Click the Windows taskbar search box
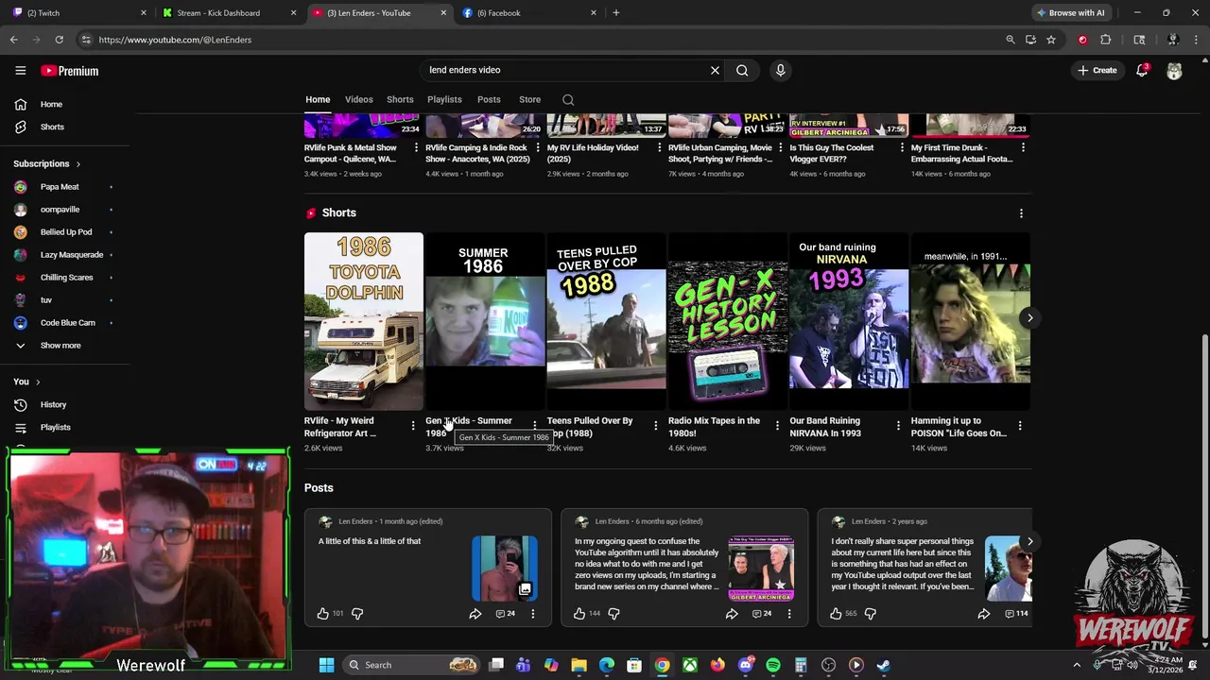Screen dimensions: 1210x680 click(x=409, y=665)
